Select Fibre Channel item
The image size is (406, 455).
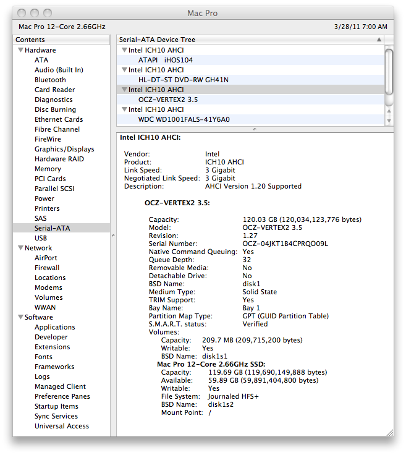tap(57, 129)
